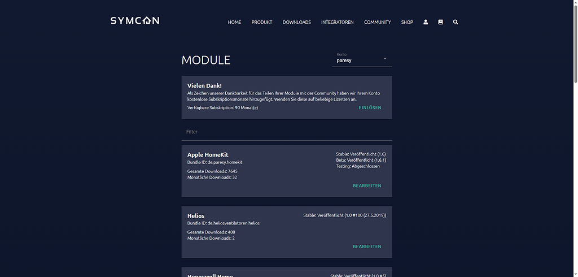
Task: Open the Home menu item
Action: [234, 22]
